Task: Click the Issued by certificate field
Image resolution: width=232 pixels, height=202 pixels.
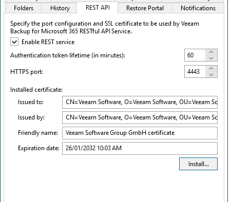Action: pyautogui.click(x=140, y=117)
